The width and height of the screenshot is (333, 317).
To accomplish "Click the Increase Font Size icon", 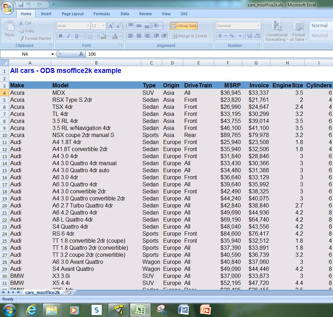I will [x=110, y=26].
